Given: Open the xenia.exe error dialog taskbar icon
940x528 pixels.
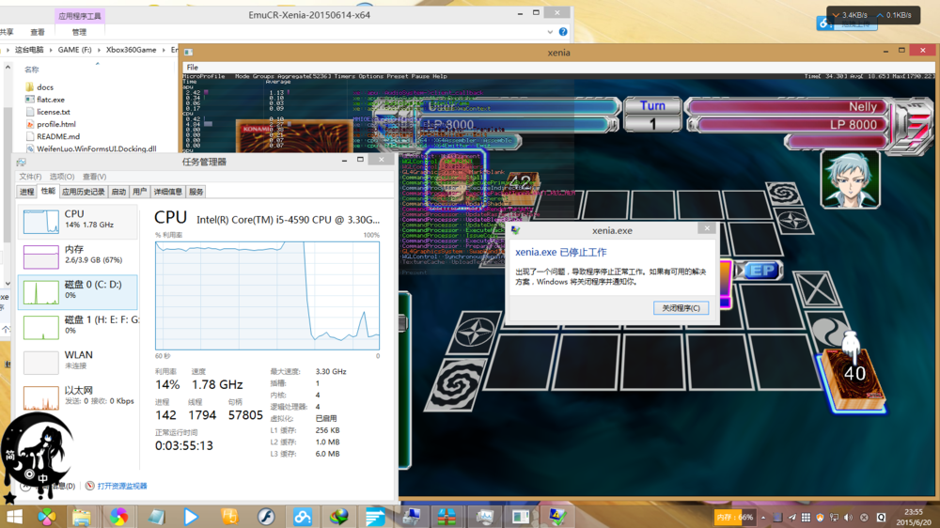Looking at the screenshot, I should click(x=556, y=516).
